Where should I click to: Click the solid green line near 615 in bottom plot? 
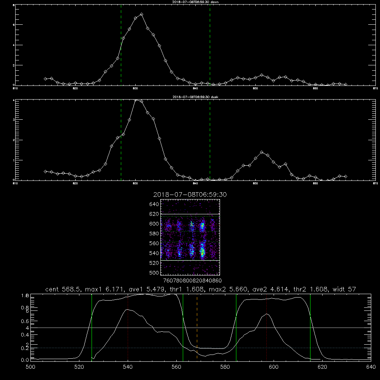click(x=310, y=328)
